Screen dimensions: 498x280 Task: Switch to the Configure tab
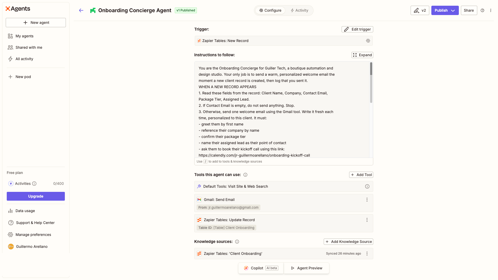click(270, 10)
